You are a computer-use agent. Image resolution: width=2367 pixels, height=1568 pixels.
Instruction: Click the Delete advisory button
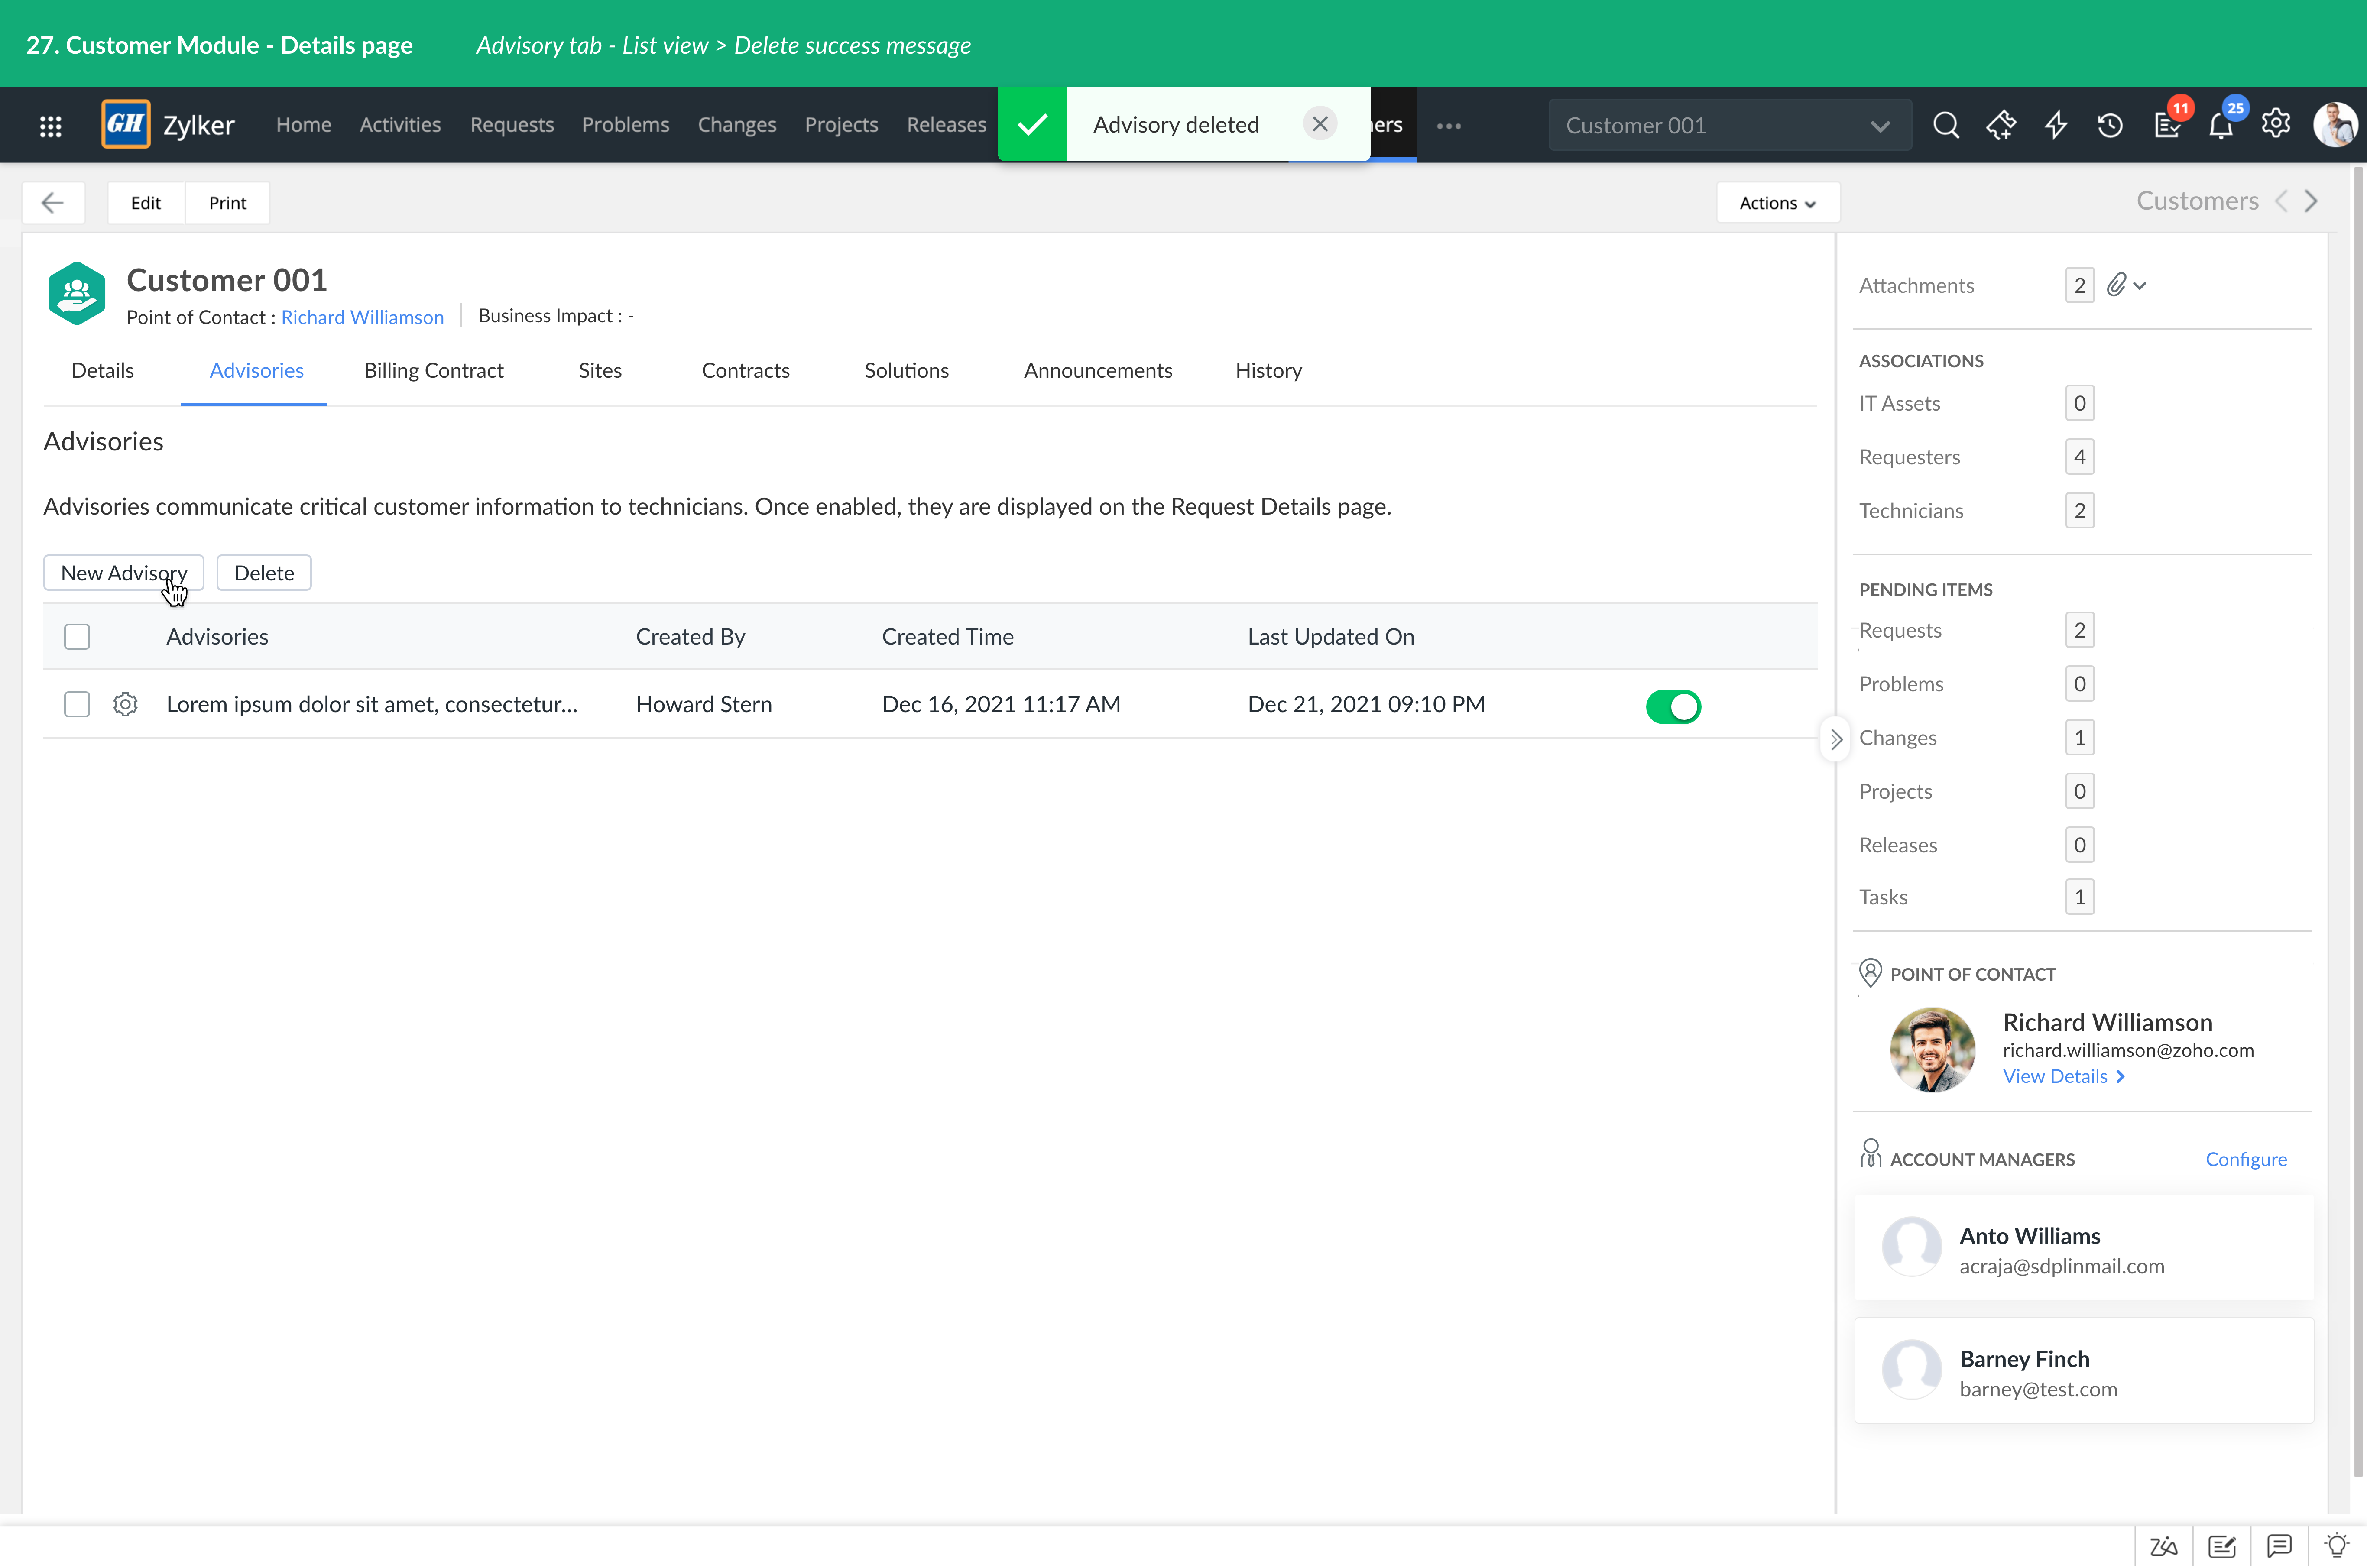pos(264,573)
